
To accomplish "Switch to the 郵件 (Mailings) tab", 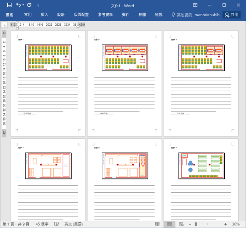I will pyautogui.click(x=126, y=15).
